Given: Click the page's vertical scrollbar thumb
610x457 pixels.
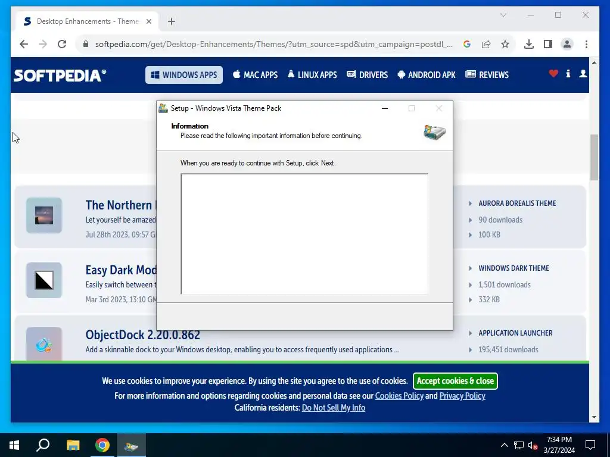Looking at the screenshot, I should pyautogui.click(x=594, y=157).
